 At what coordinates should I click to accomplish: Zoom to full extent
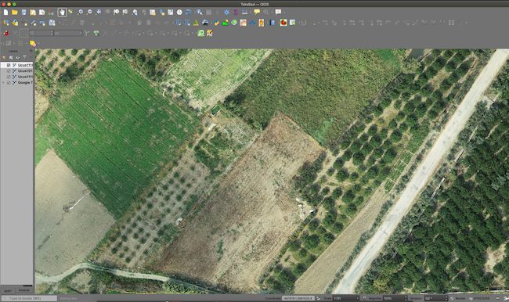tap(98, 13)
